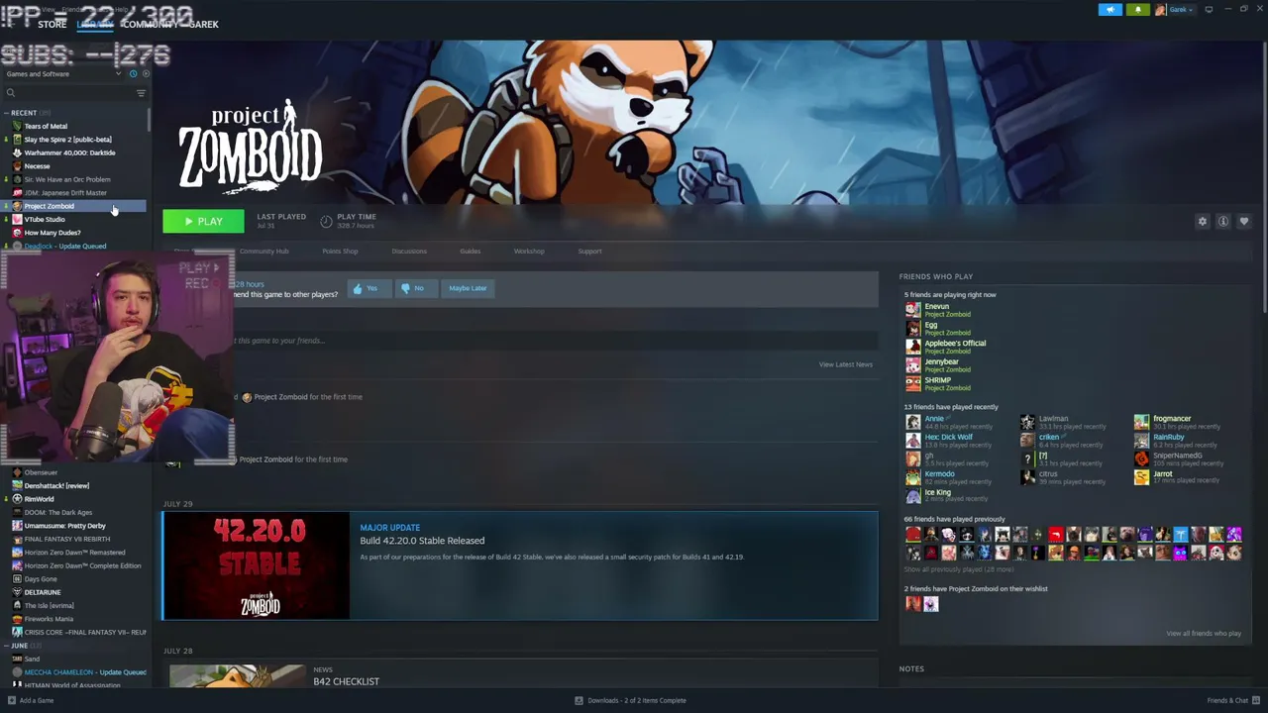
Task: Select FINAL FANTASY VII REBIRTH
Action: coord(67,540)
